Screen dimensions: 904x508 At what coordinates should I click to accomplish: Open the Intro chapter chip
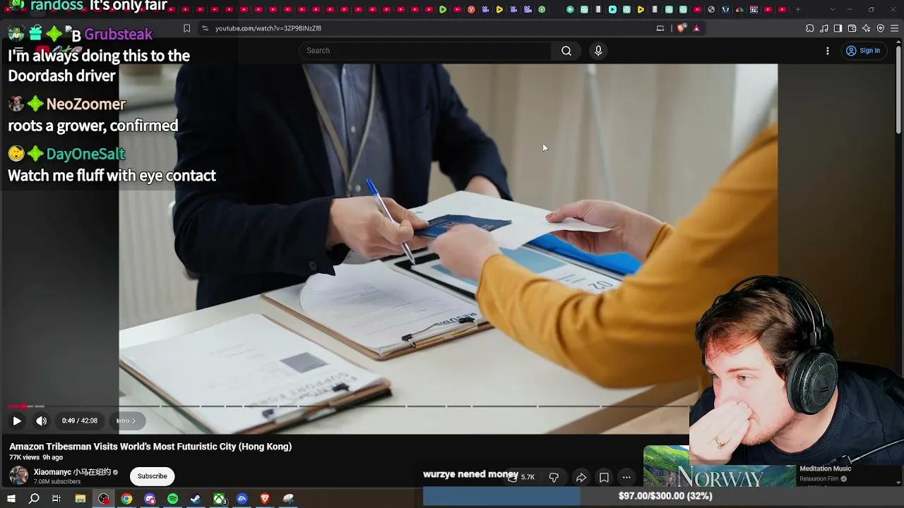coord(126,421)
